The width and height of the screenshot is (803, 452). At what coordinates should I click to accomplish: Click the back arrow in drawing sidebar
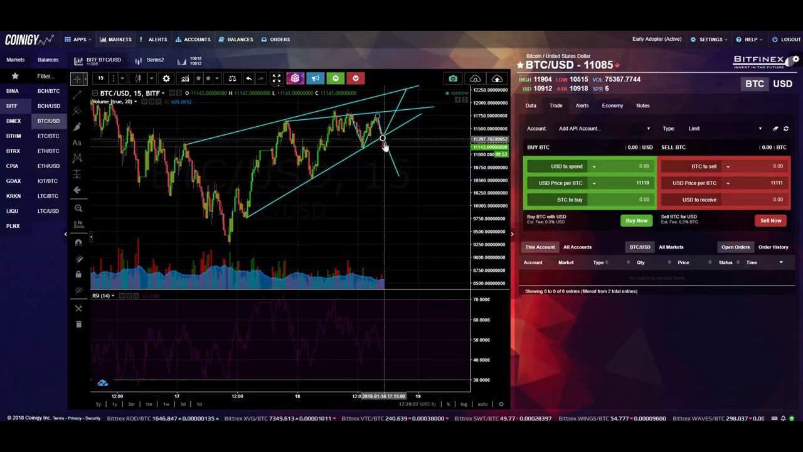point(77,190)
